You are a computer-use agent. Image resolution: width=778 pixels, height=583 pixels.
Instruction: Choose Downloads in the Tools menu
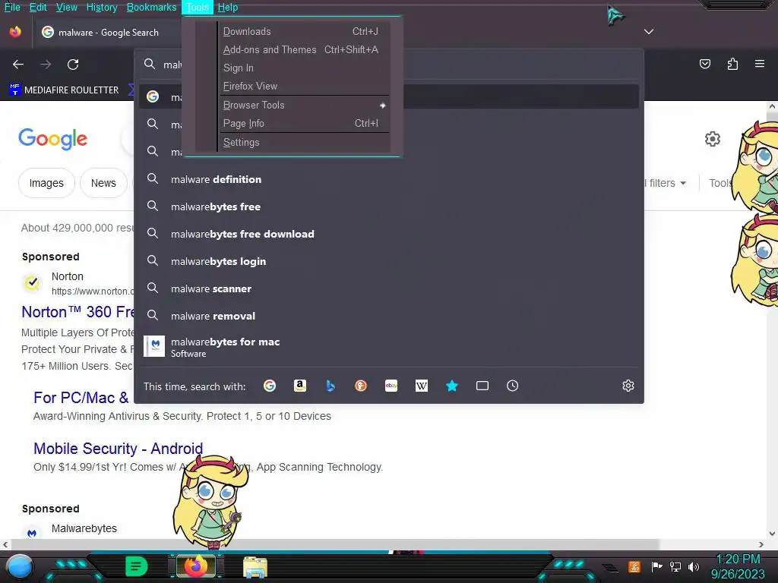click(304, 31)
